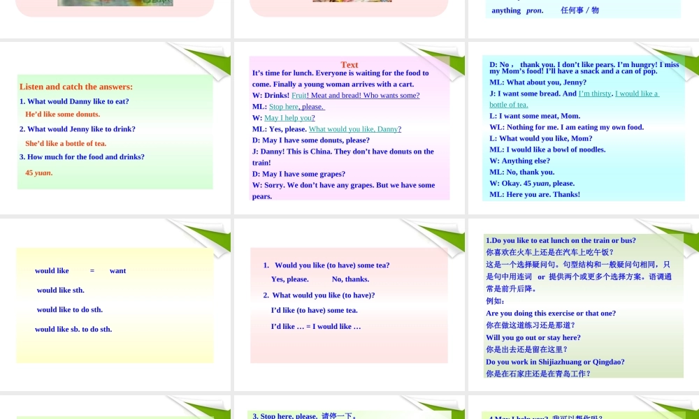The width and height of the screenshot is (699, 419).
Task: Click the underlined 'May I help you?' link after W:
Action: (289, 118)
